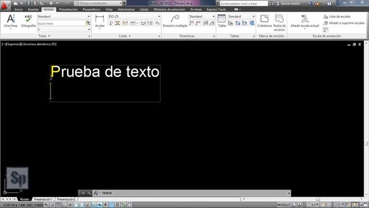Image resolution: width=369 pixels, height=208 pixels.
Task: Click the adjust dimension space icon
Action: click(x=118, y=23)
